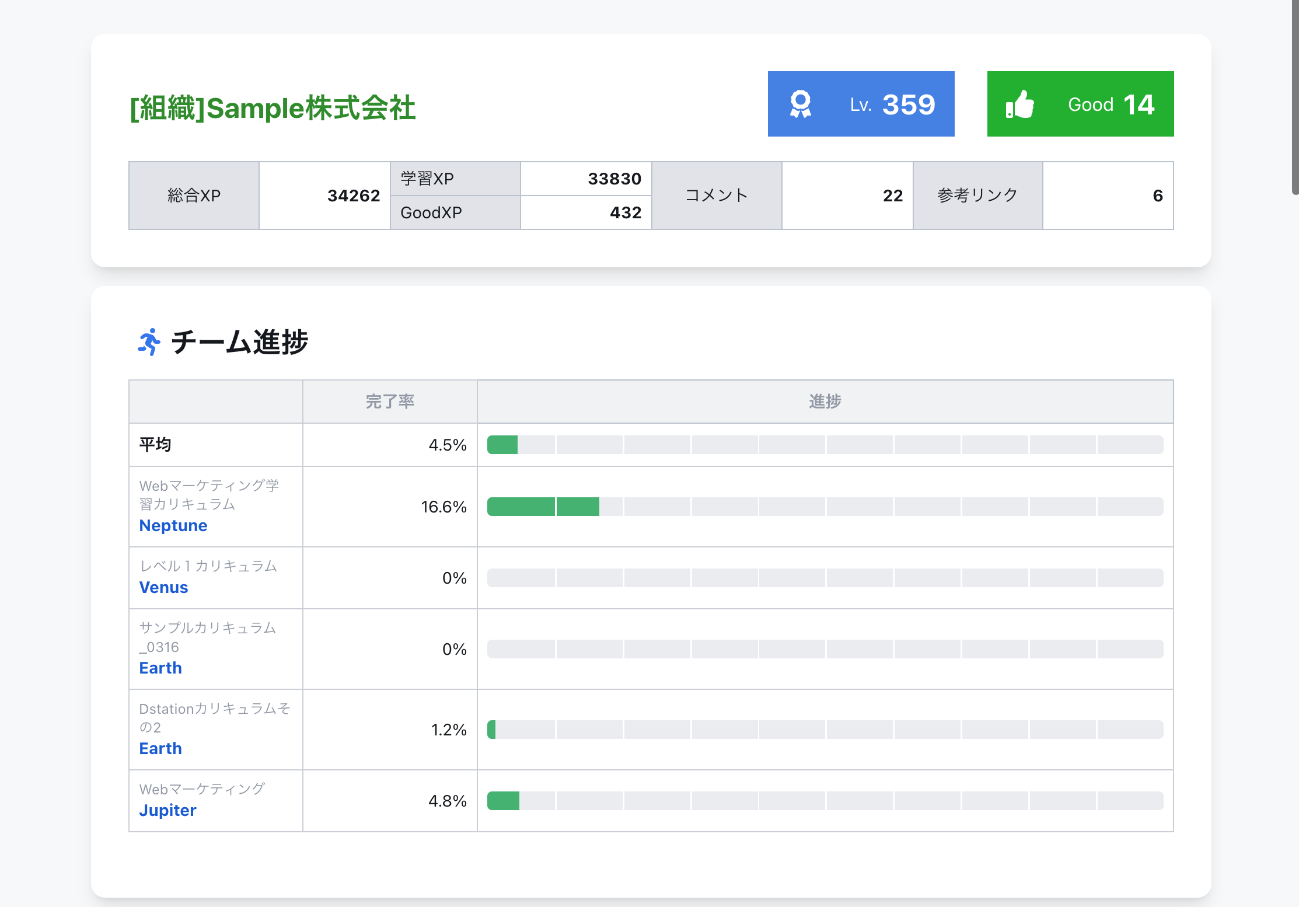Click the 進捗 column header
1299x907 pixels.
825,402
